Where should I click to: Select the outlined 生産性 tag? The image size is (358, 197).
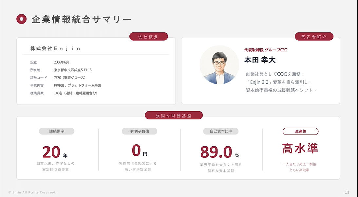pos(300,131)
